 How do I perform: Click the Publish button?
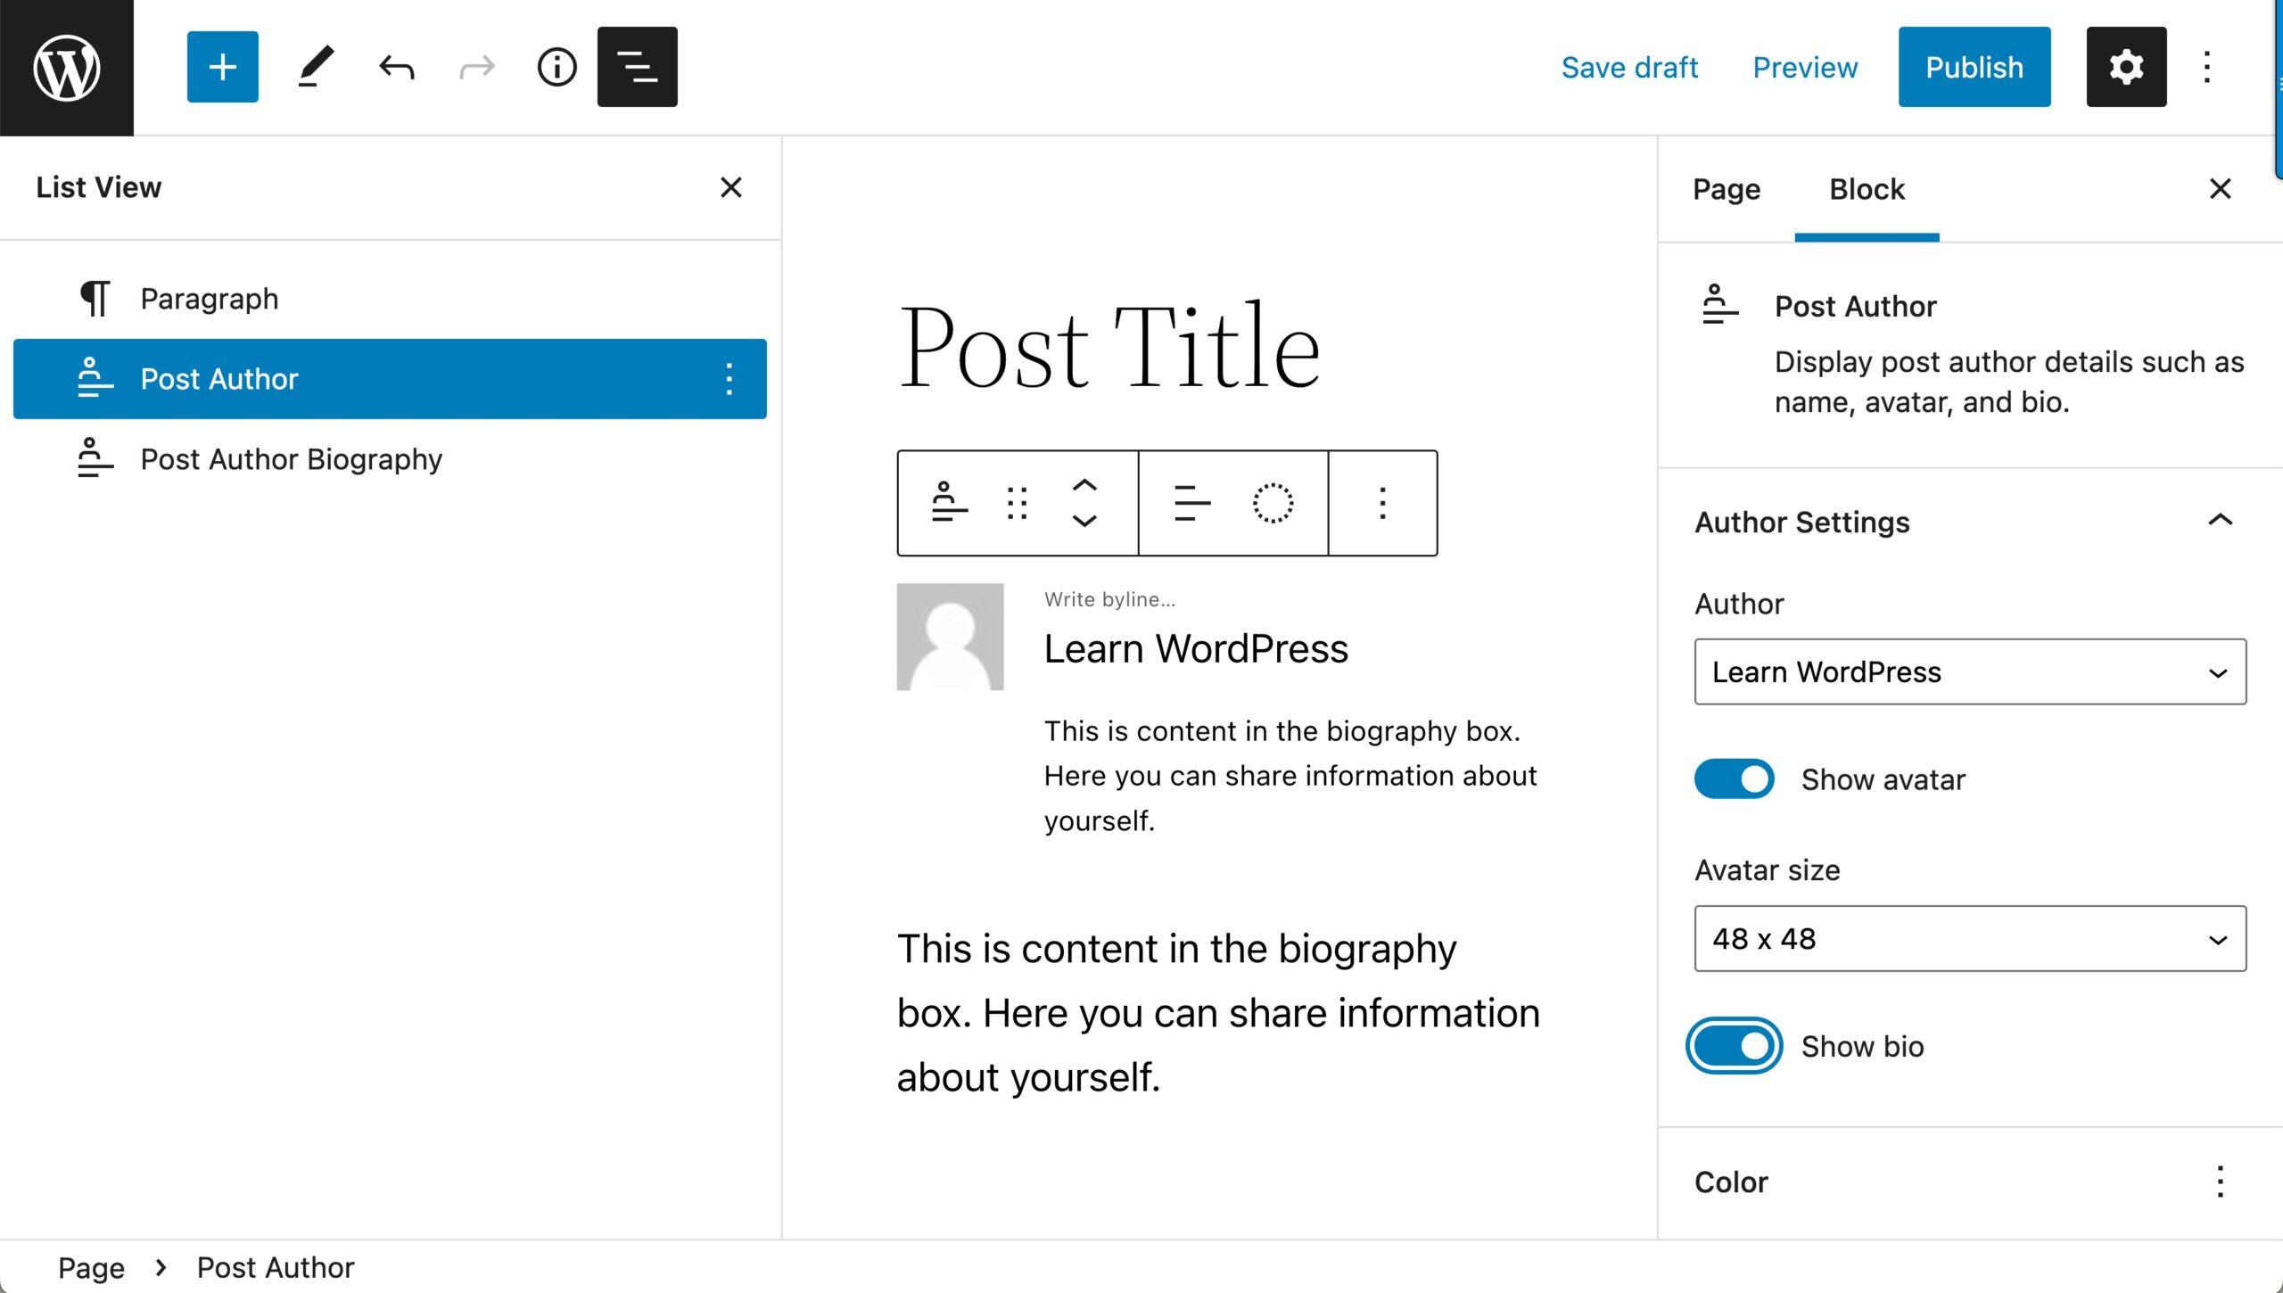[x=1974, y=67]
